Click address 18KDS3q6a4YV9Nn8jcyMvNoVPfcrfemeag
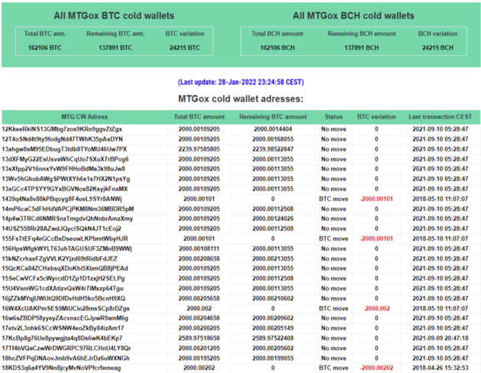The height and width of the screenshot is (373, 481). pos(61,368)
